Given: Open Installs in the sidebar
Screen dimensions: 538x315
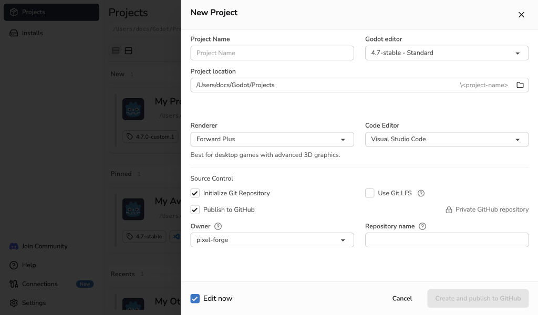Looking at the screenshot, I should (51, 33).
